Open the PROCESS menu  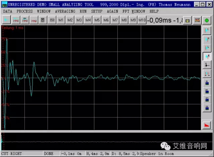pyautogui.click(x=24, y=11)
